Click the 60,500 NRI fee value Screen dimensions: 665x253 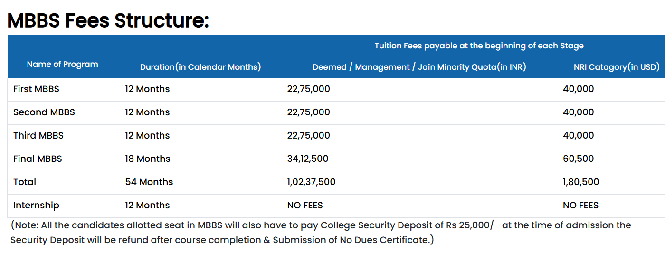click(579, 159)
